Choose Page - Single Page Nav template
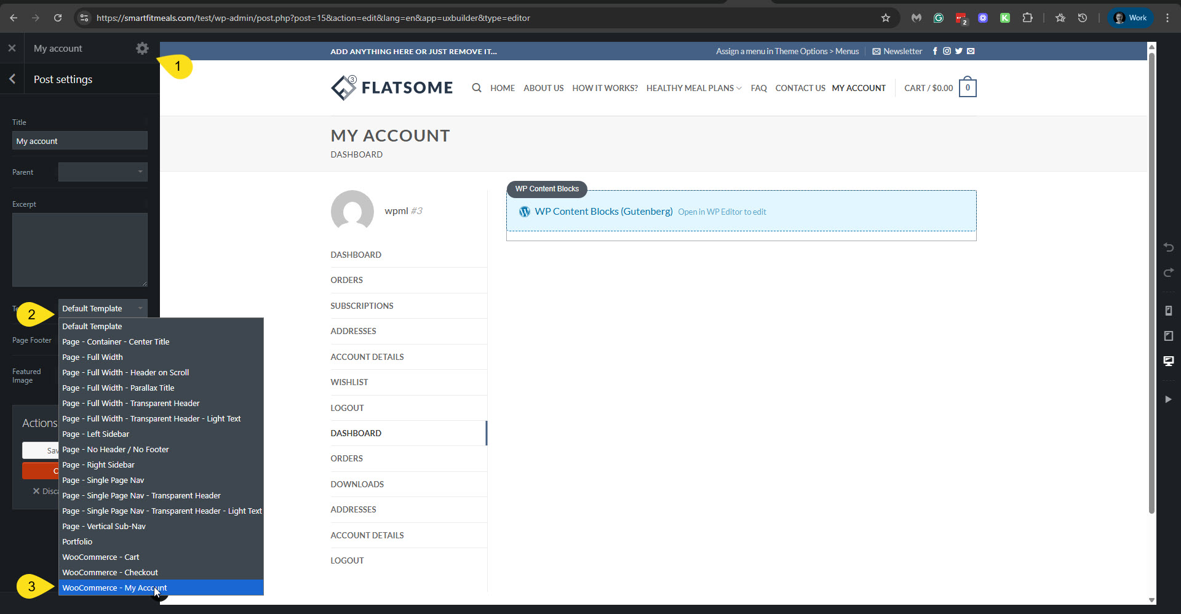The width and height of the screenshot is (1181, 614). (x=161, y=480)
